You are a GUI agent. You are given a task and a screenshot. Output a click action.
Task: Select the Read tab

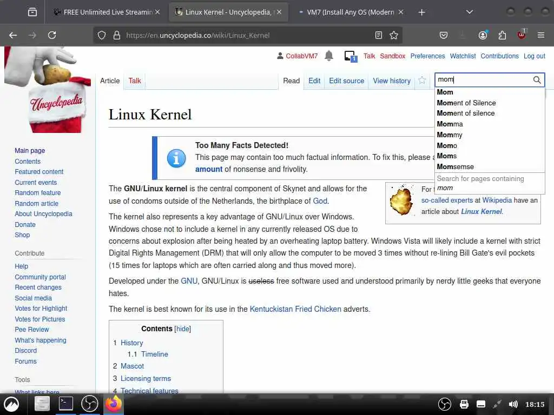click(291, 81)
